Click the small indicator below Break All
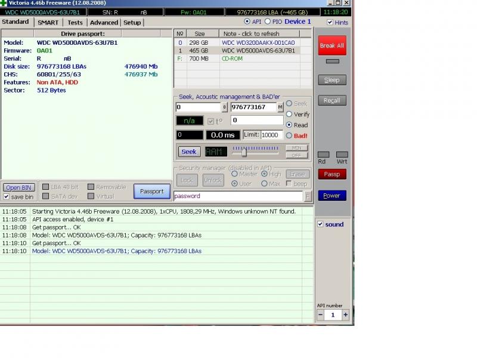The image size is (477, 358). tap(332, 61)
